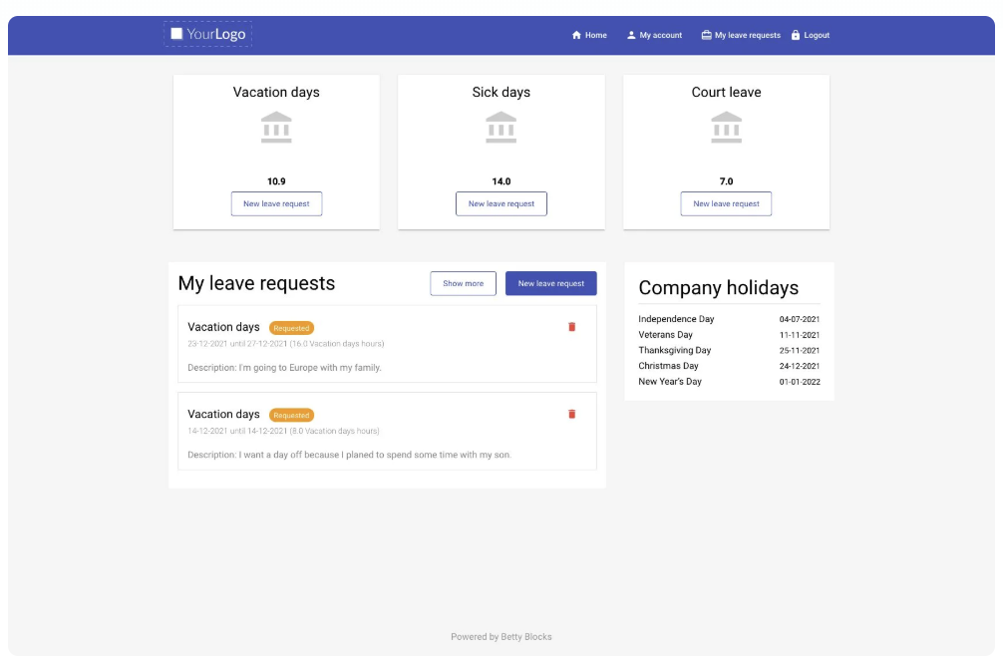Viewport: 1003px width, 668px height.
Task: Click the blue New leave request button
Action: tap(551, 283)
